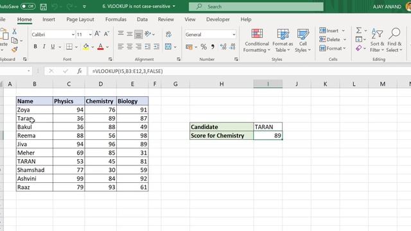Open the Insert tab
The image size is (411, 231).
pos(49,19)
